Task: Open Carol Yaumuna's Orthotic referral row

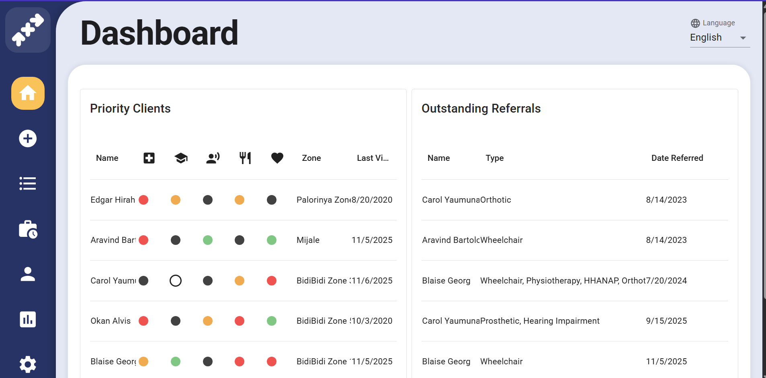Action: (x=466, y=200)
